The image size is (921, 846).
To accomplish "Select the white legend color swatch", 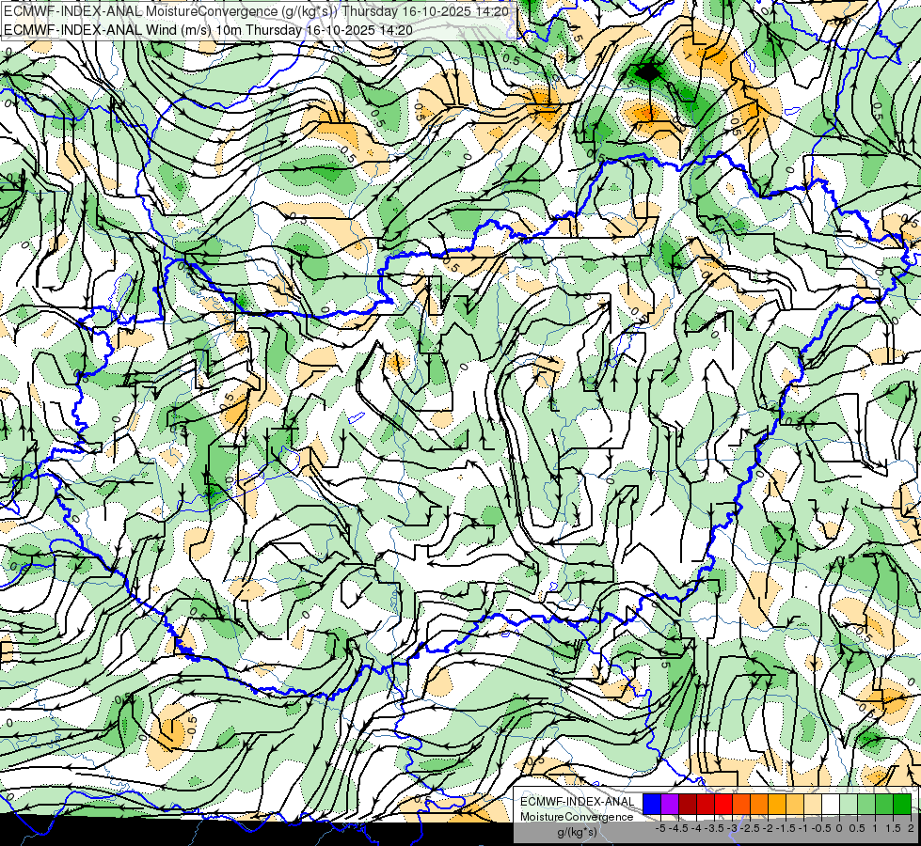I will point(831,804).
